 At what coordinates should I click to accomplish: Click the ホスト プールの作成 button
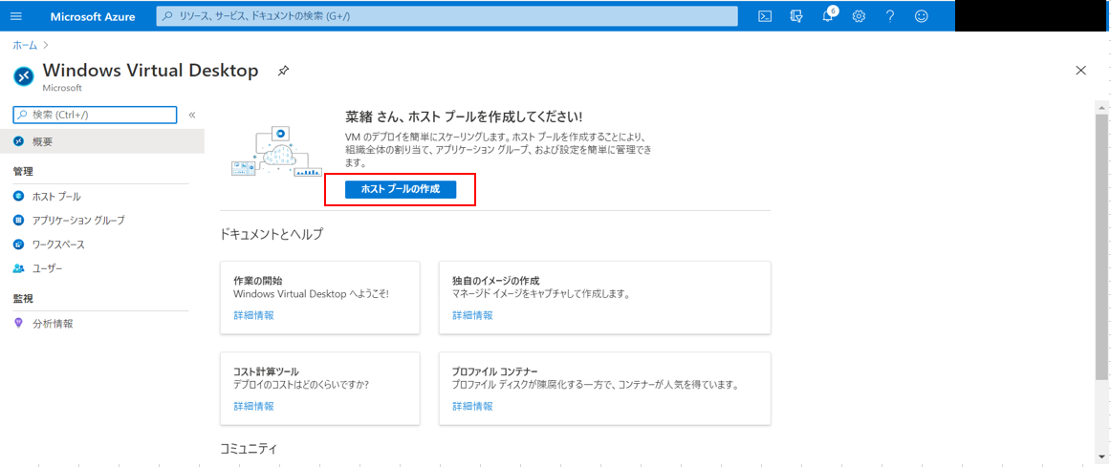coord(401,189)
